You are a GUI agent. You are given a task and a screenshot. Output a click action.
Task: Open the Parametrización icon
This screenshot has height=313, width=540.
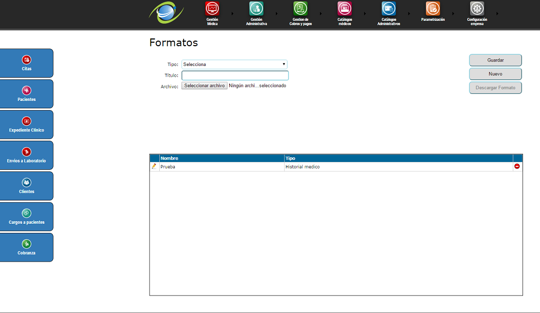tap(433, 9)
